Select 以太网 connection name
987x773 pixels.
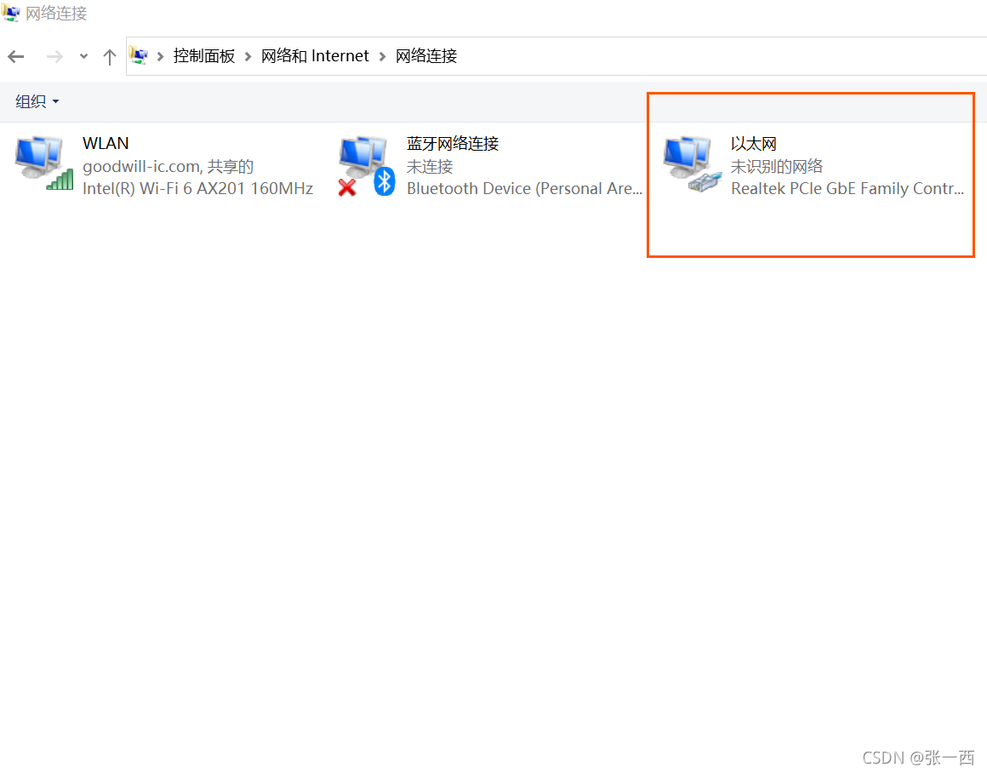(x=754, y=144)
